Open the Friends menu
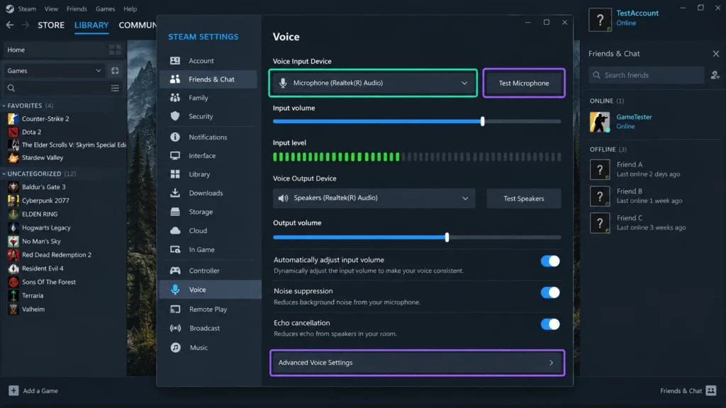The height and width of the screenshot is (408, 726). click(x=77, y=8)
